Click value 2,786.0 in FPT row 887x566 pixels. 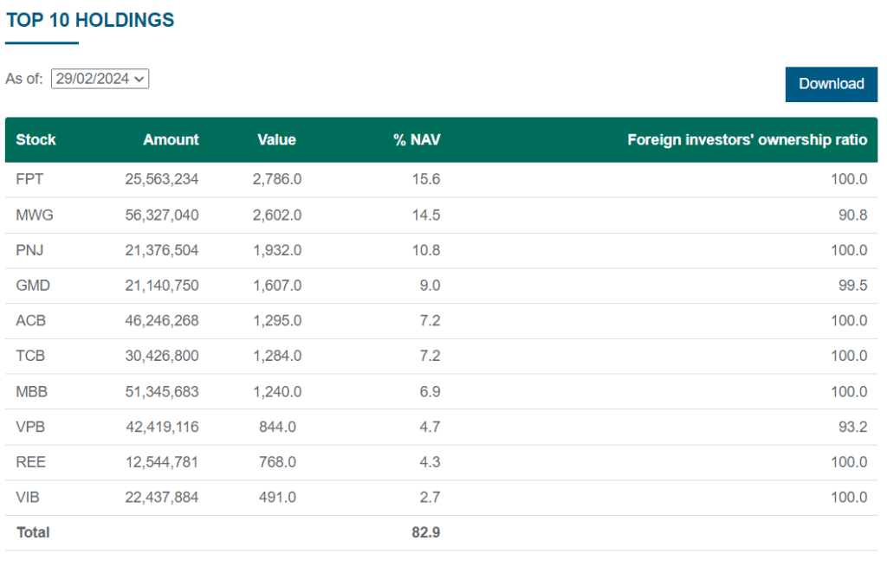[277, 179]
